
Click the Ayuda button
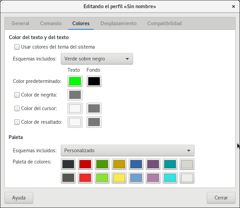(x=19, y=197)
